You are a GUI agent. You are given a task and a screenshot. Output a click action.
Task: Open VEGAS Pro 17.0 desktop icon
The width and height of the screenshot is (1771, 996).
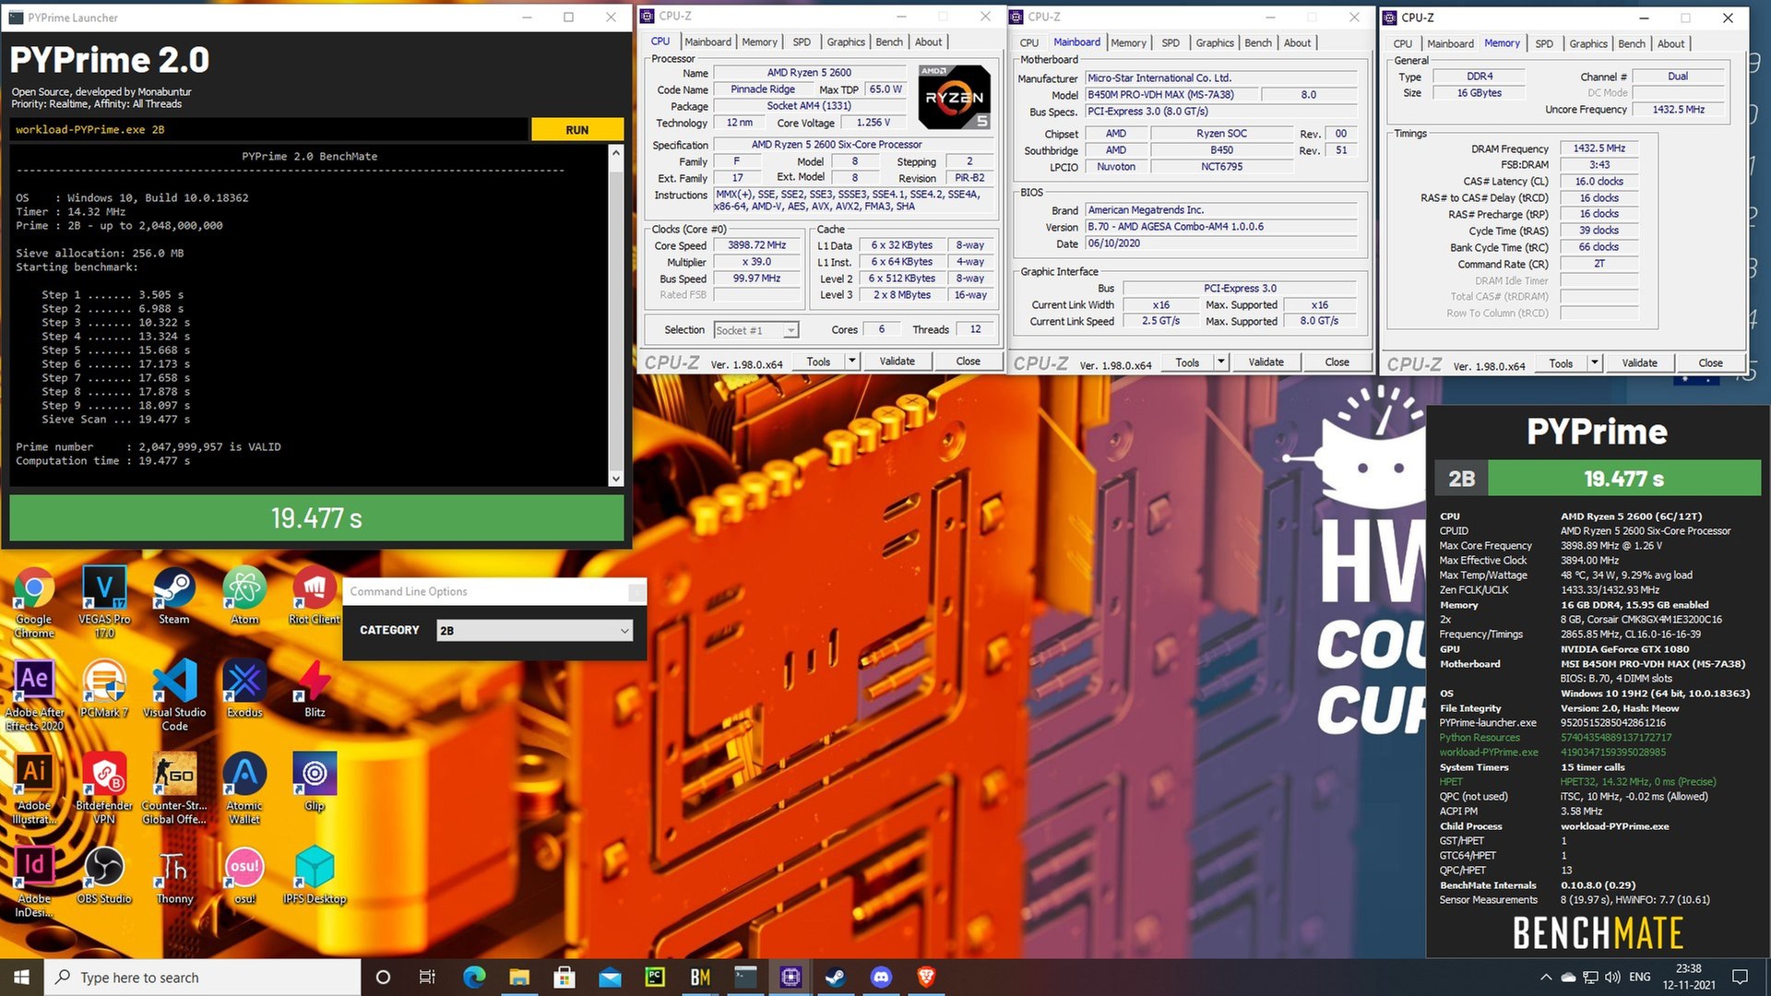coord(104,601)
